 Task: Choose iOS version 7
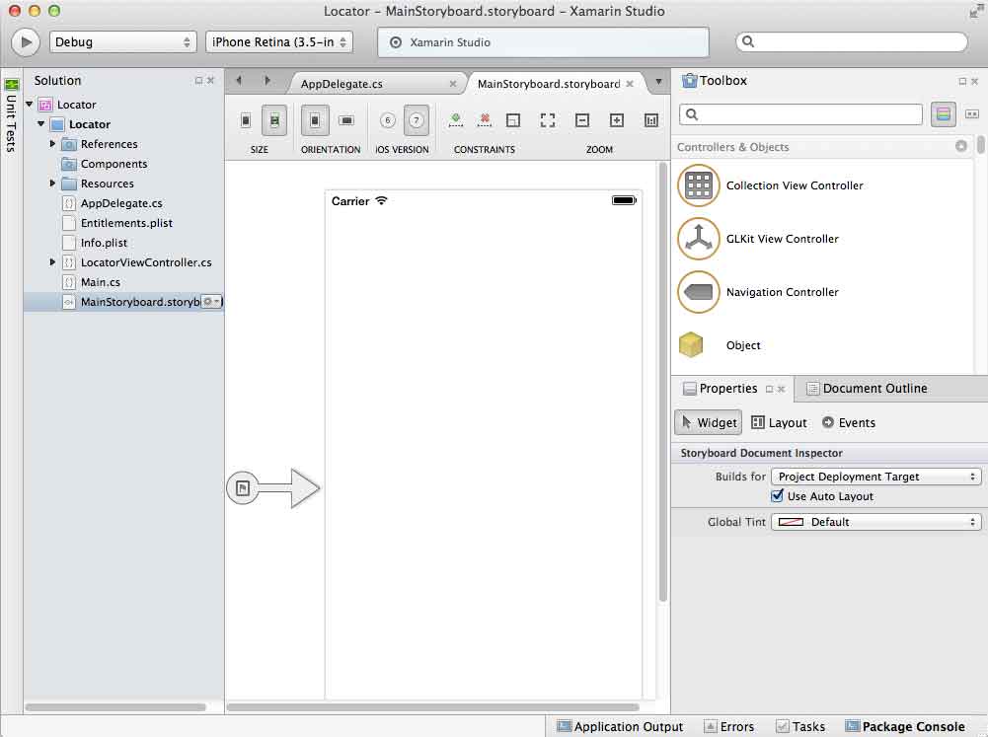(416, 120)
